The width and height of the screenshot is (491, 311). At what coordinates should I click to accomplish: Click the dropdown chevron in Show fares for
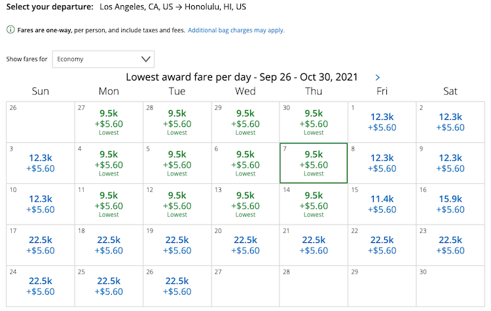tap(145, 59)
